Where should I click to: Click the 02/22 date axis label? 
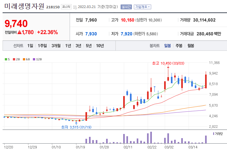coord(152,147)
